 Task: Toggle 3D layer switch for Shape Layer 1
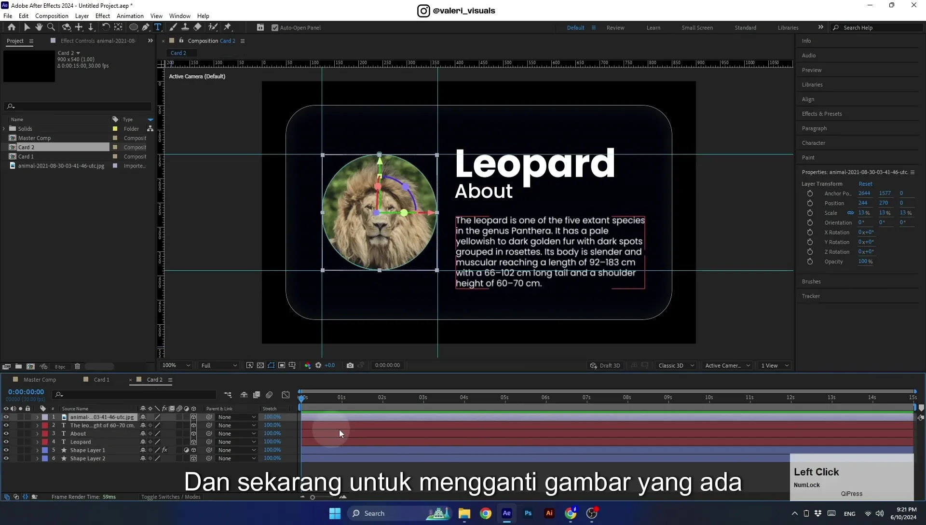click(x=193, y=450)
